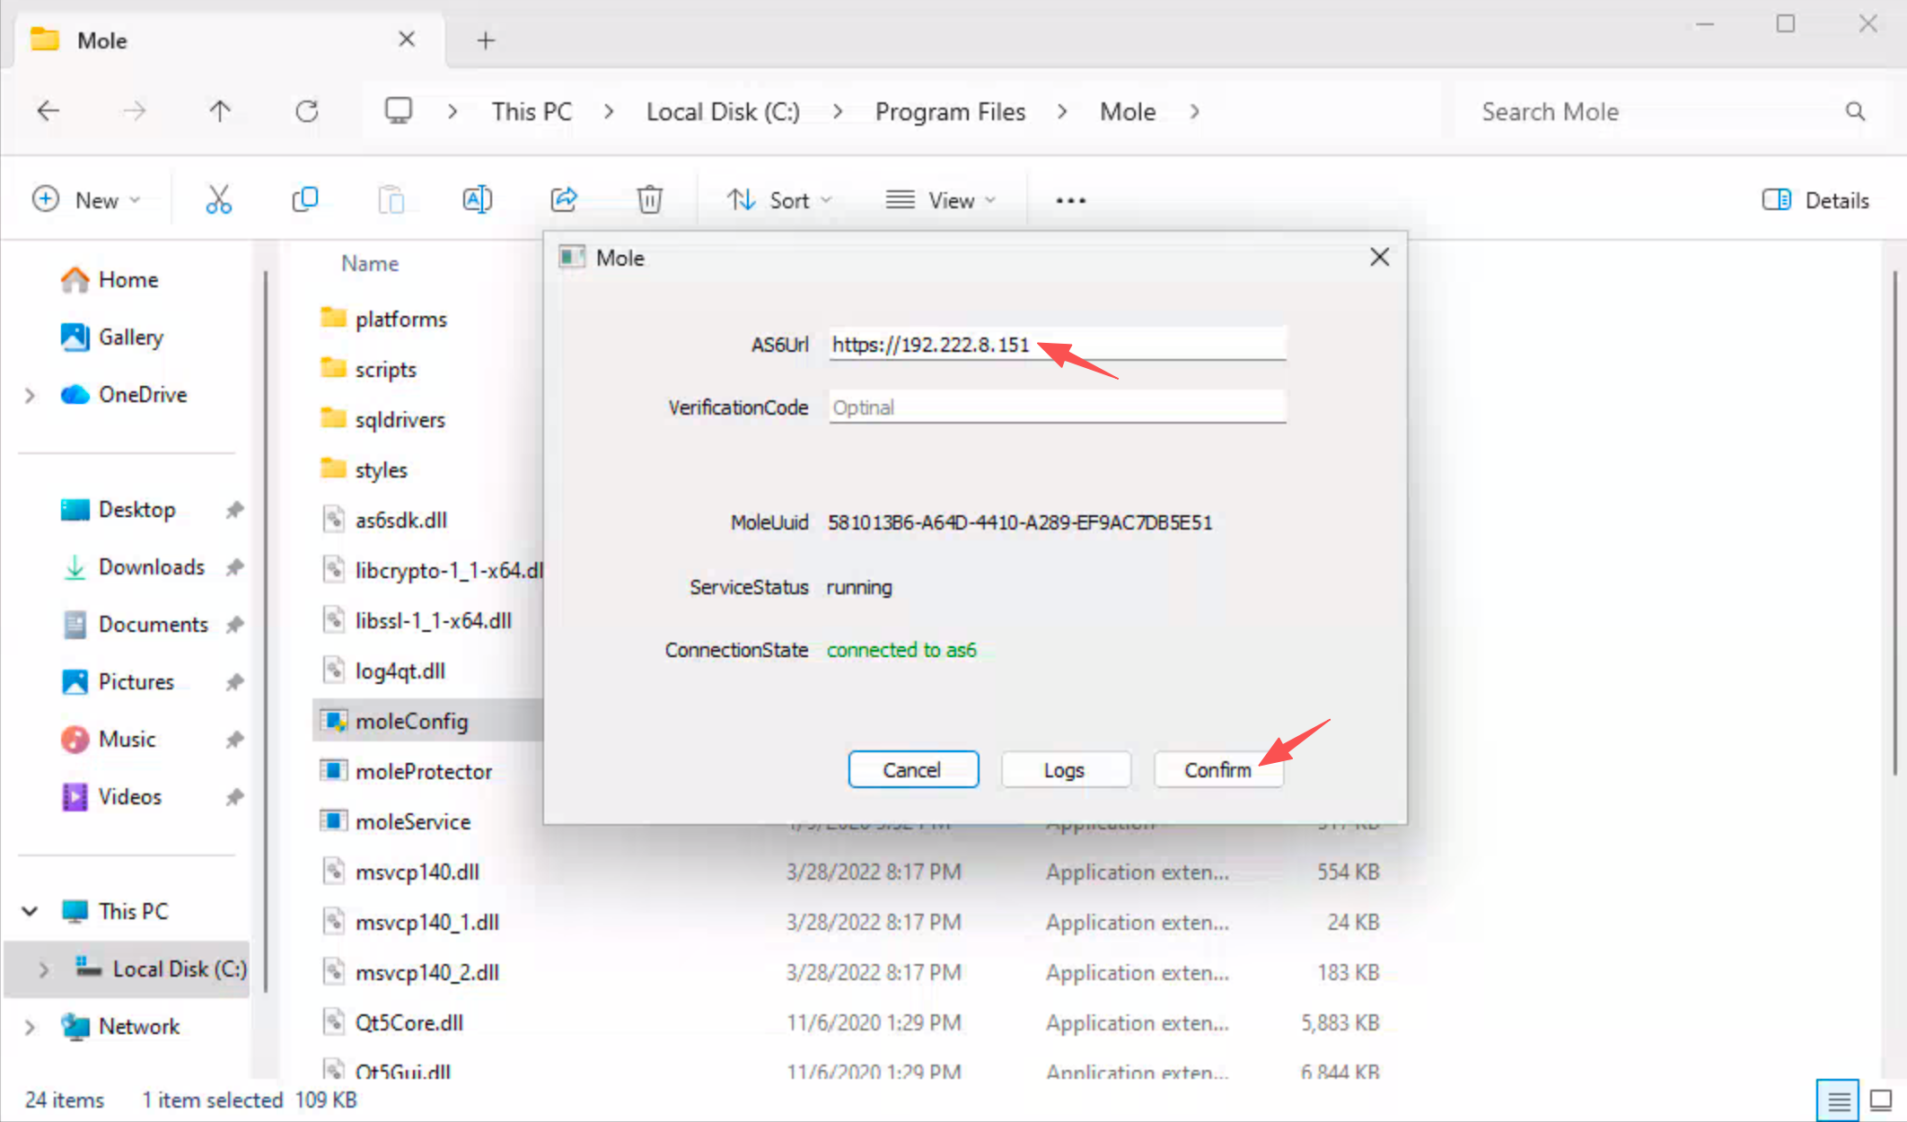Click the Delete trash icon
This screenshot has width=1907, height=1122.
click(649, 199)
